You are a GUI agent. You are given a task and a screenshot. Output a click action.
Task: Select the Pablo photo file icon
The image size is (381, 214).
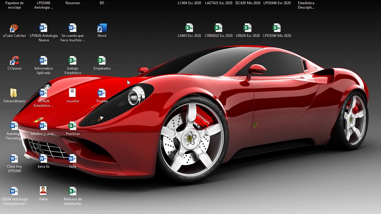[43, 191]
